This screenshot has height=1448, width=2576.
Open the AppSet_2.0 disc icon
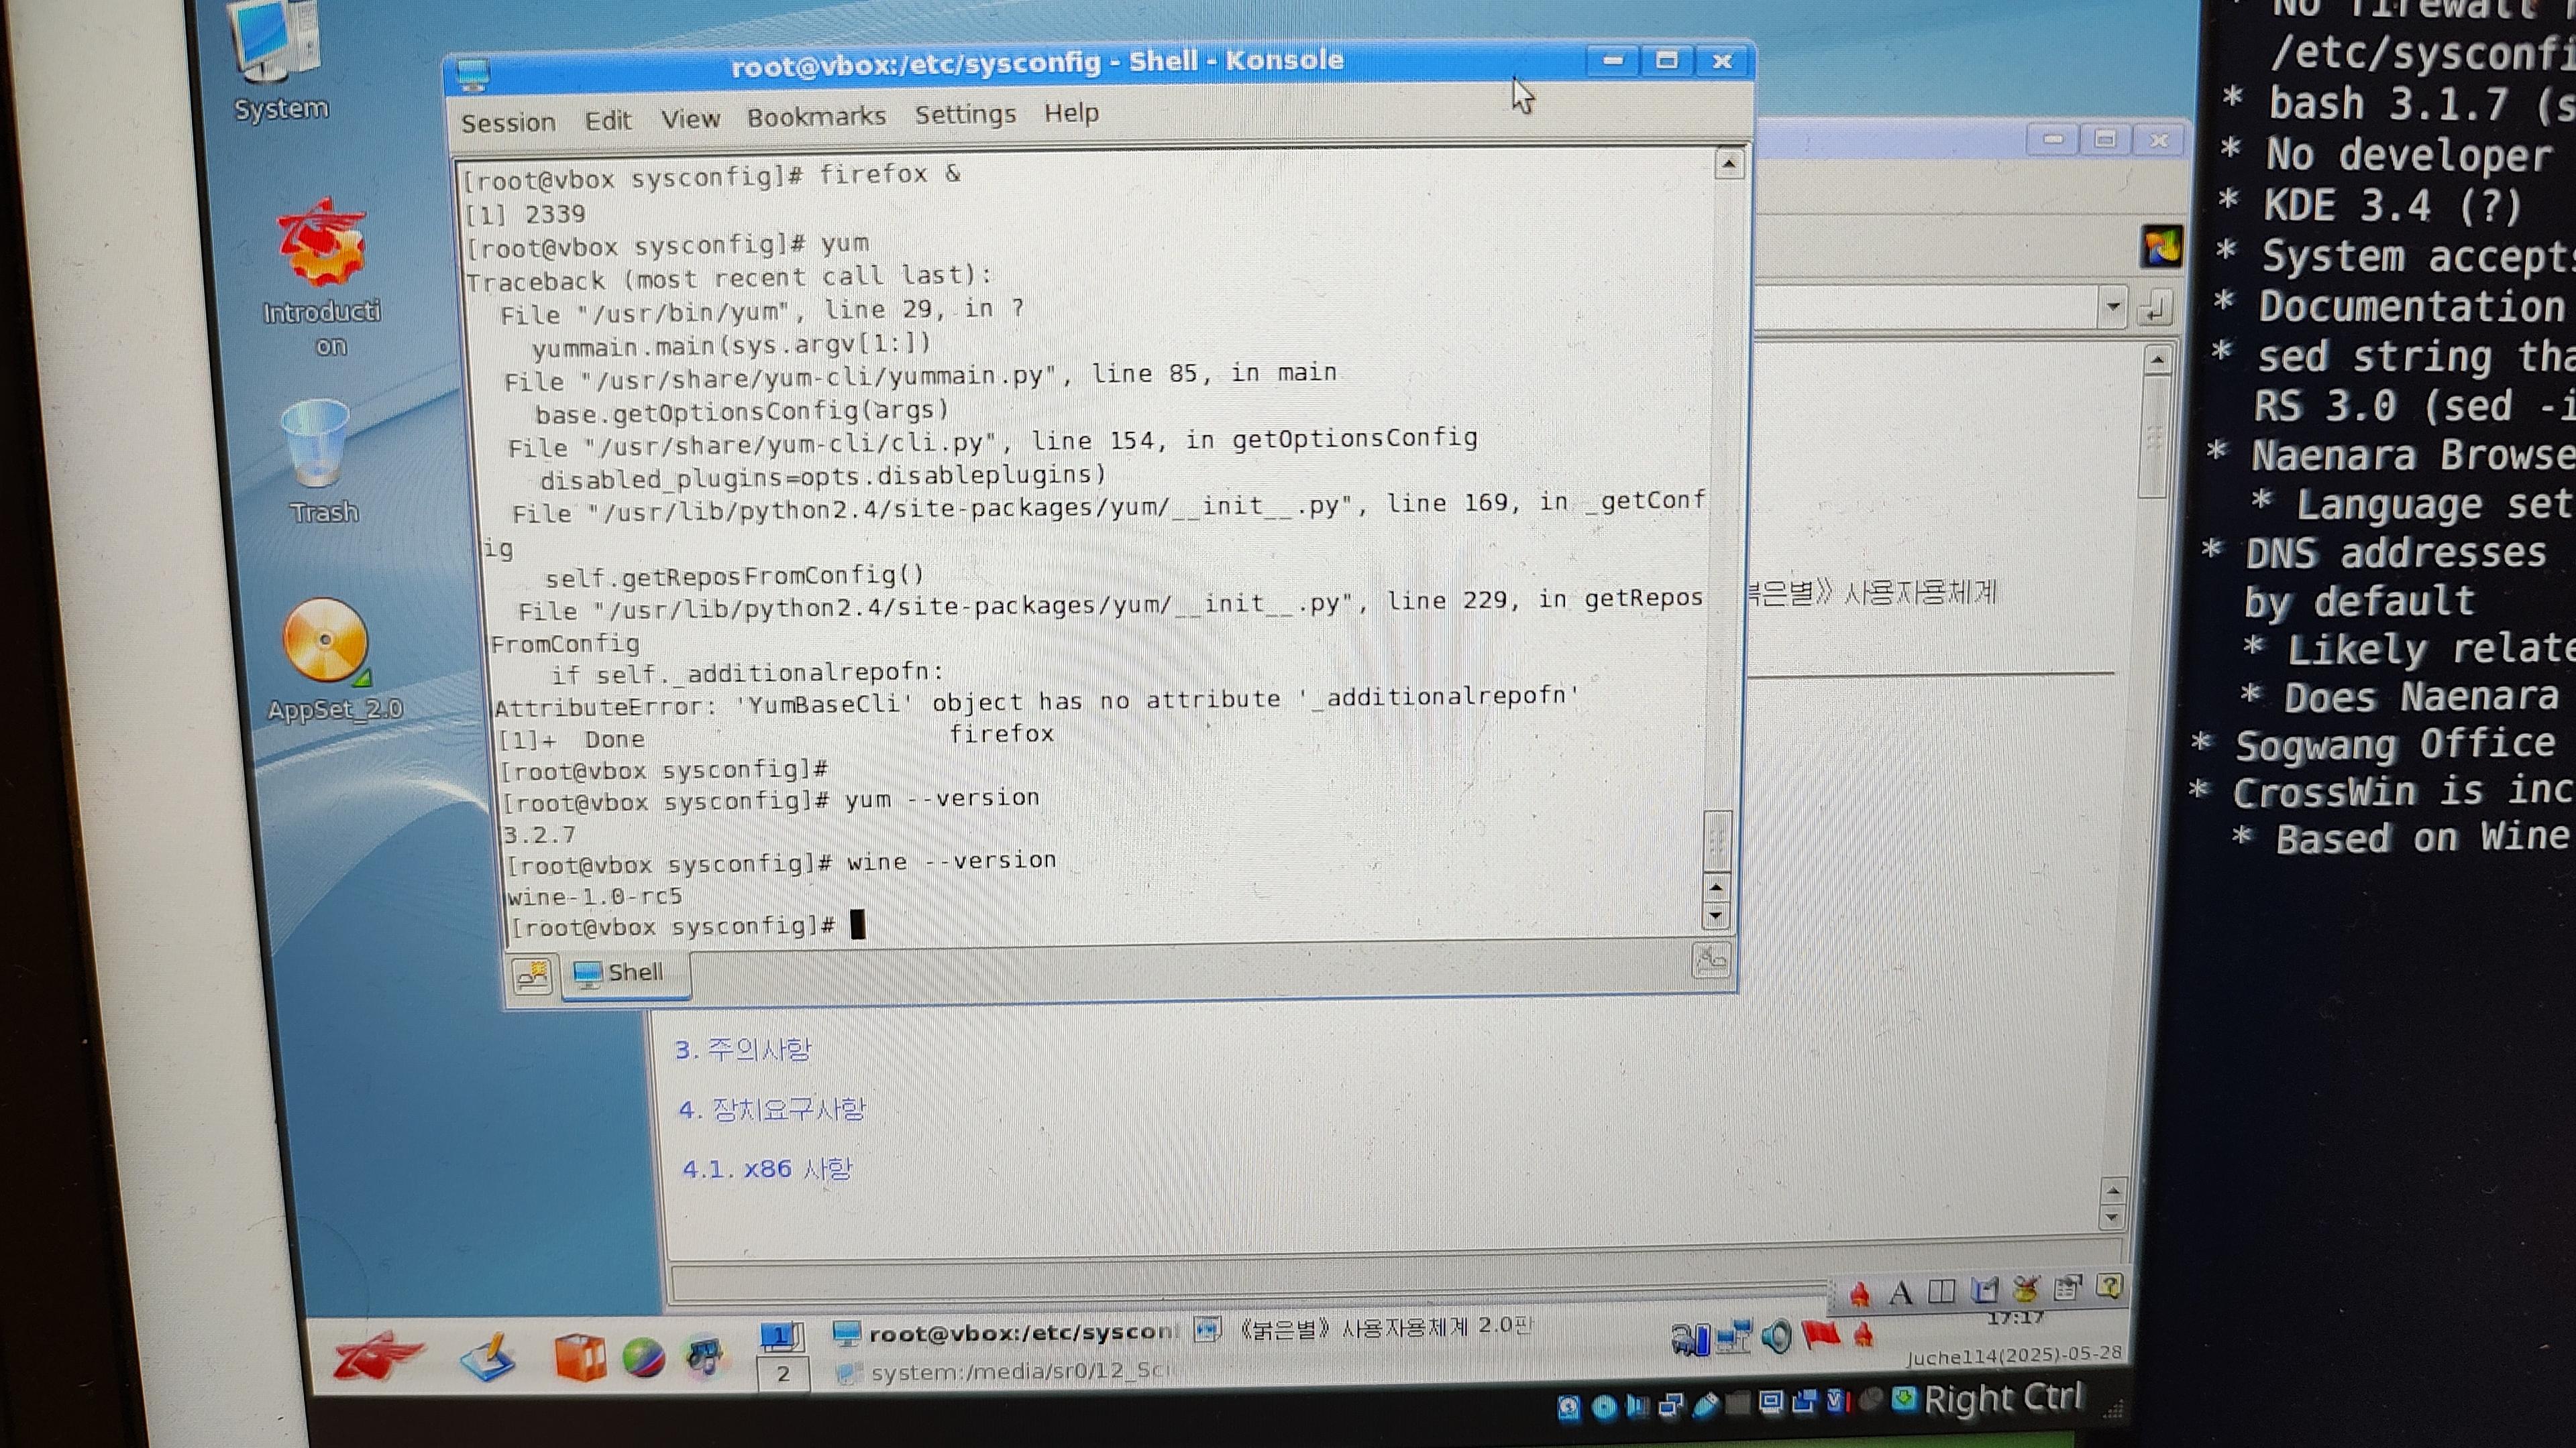point(330,660)
